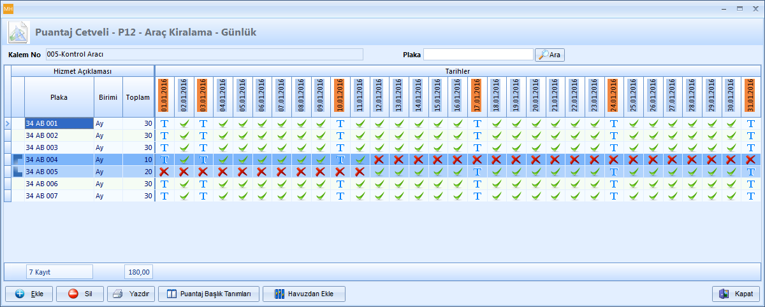Toggle red X for 34 AB 005 on 01.01.2016

[164, 172]
